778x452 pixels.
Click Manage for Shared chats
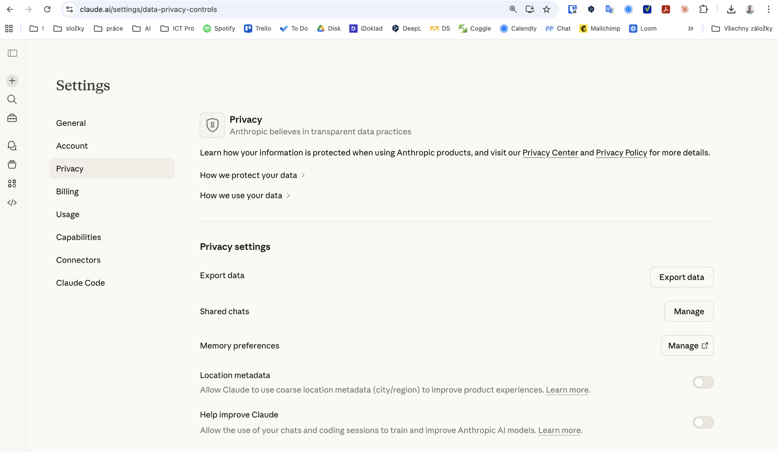point(689,311)
